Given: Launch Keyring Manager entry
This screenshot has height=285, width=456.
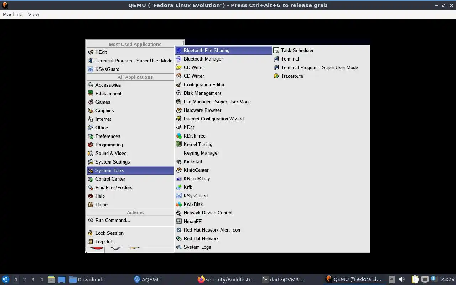Looking at the screenshot, I should coord(223,153).
